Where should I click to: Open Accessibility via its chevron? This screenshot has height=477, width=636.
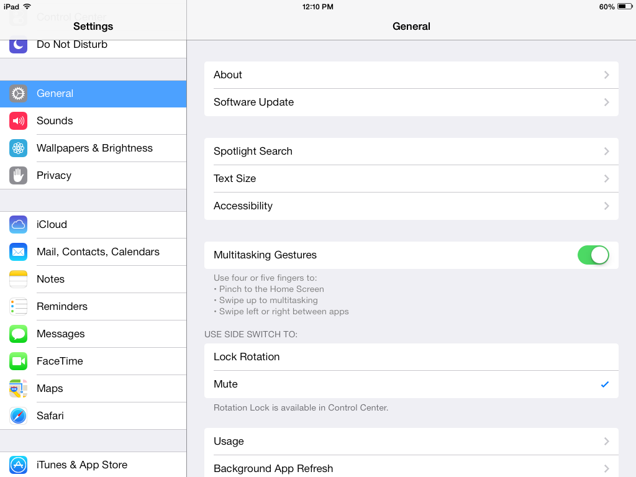(606, 206)
